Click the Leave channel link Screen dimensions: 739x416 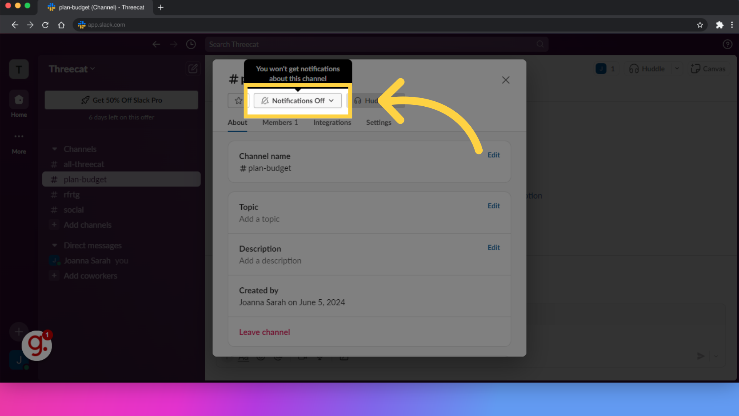click(264, 332)
